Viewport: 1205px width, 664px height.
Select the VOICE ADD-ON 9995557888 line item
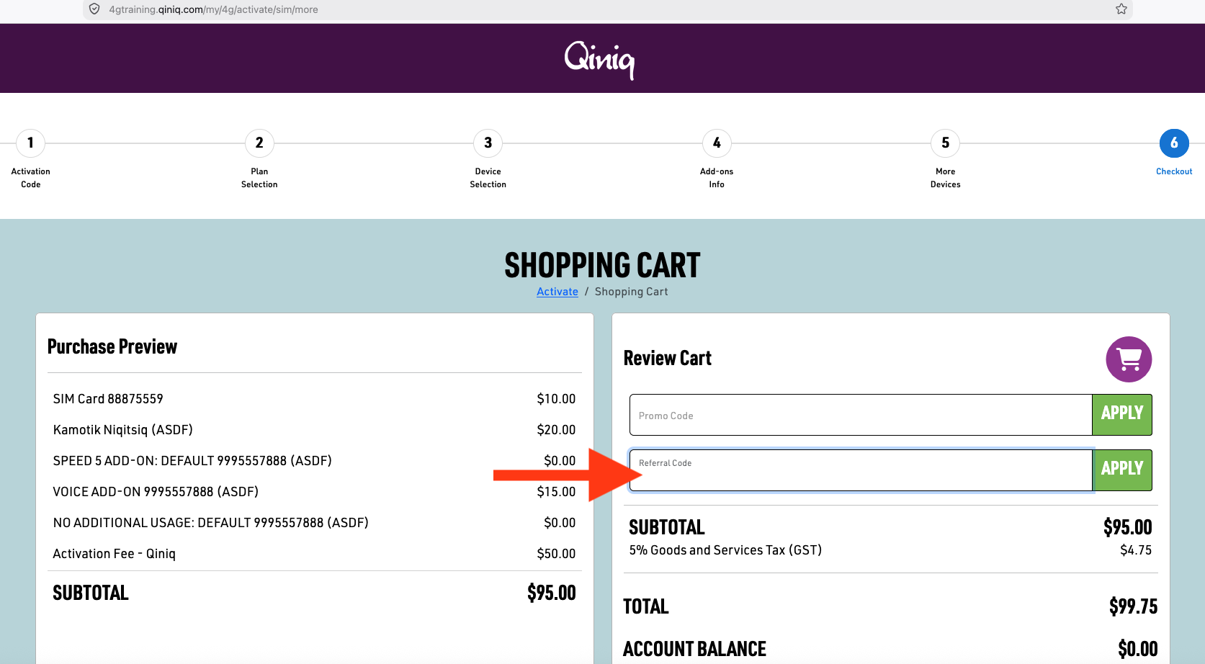click(314, 492)
